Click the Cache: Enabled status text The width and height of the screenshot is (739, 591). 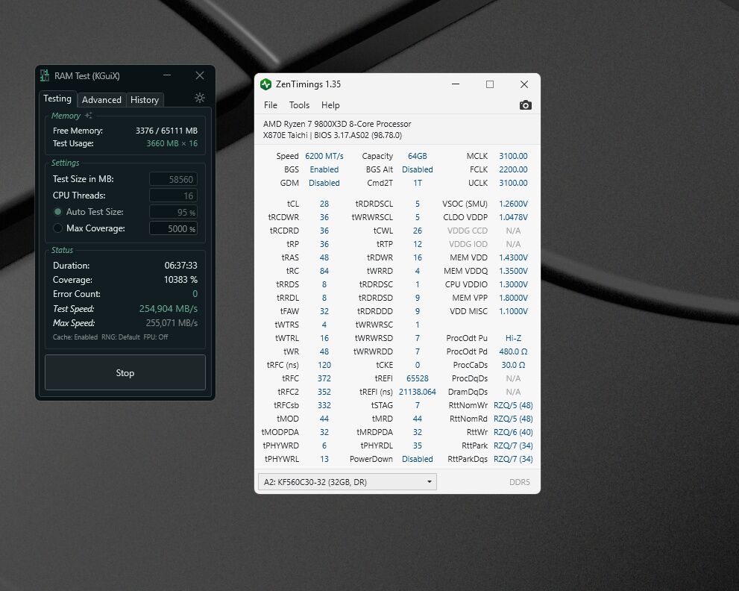tap(75, 337)
